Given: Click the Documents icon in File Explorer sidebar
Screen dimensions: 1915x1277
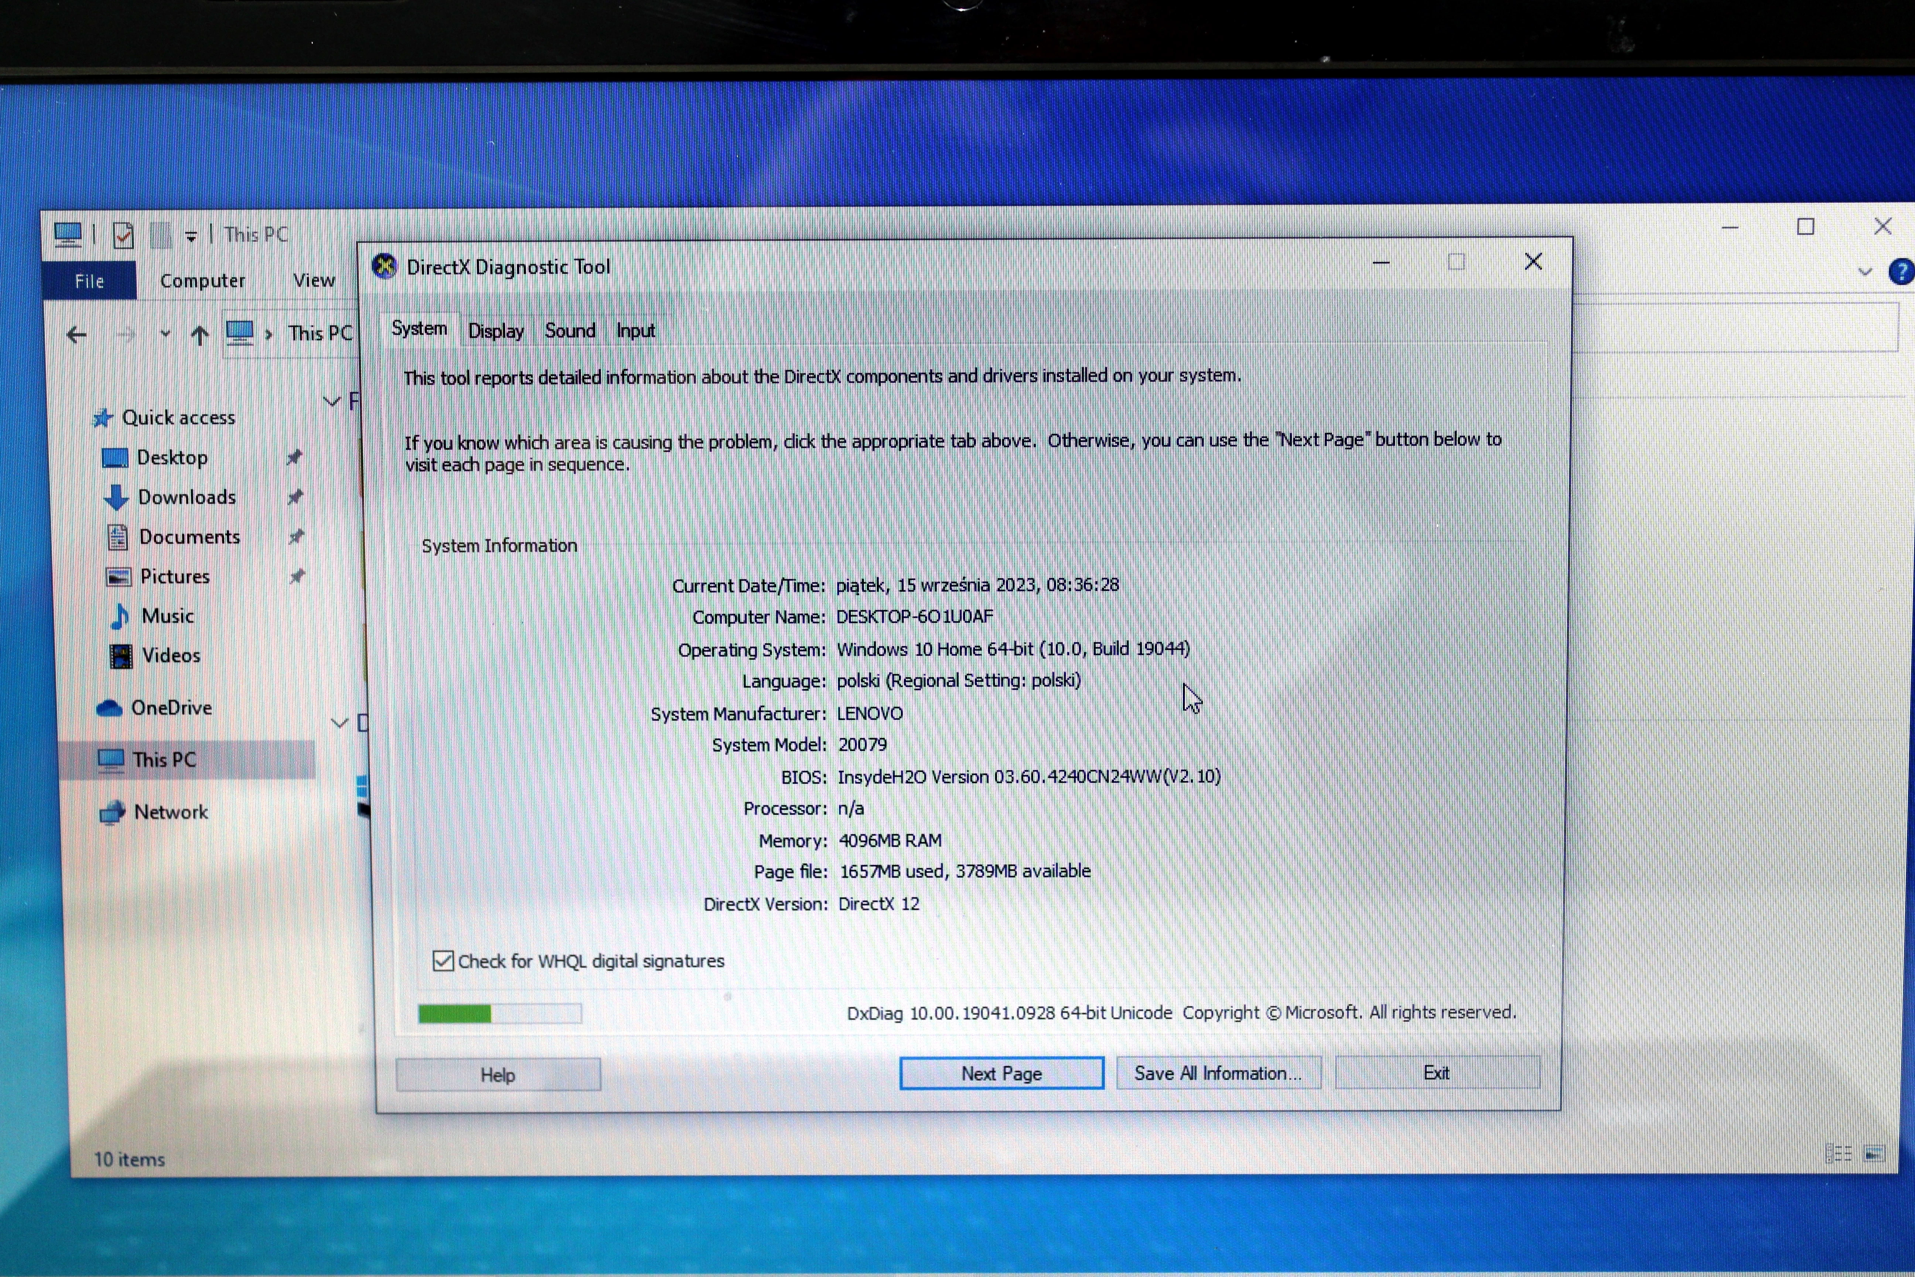Looking at the screenshot, I should pos(118,538).
